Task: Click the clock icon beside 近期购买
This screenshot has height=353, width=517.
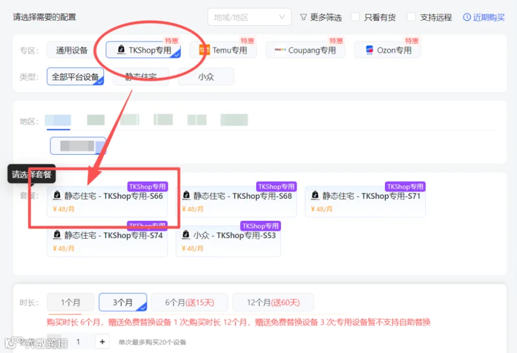Action: (x=467, y=17)
